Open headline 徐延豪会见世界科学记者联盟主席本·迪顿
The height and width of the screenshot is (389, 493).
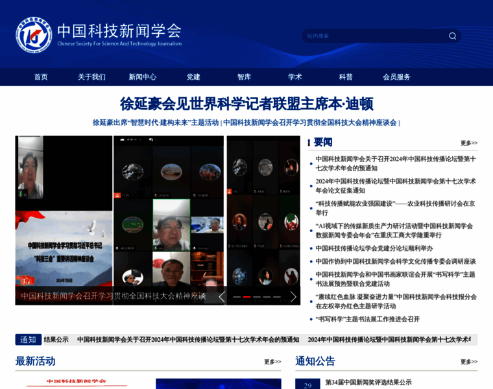coord(246,104)
